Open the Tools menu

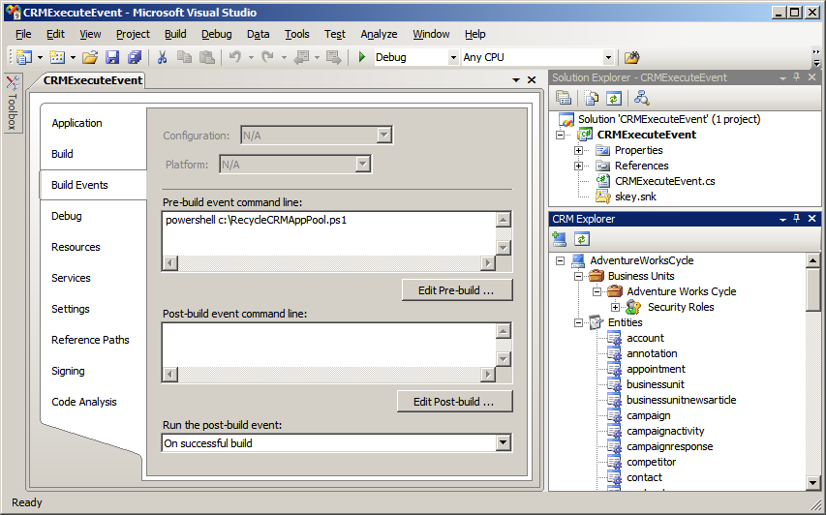pos(297,34)
